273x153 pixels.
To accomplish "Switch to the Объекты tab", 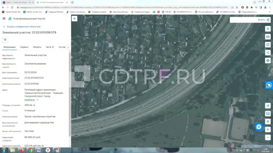I will tap(37, 47).
